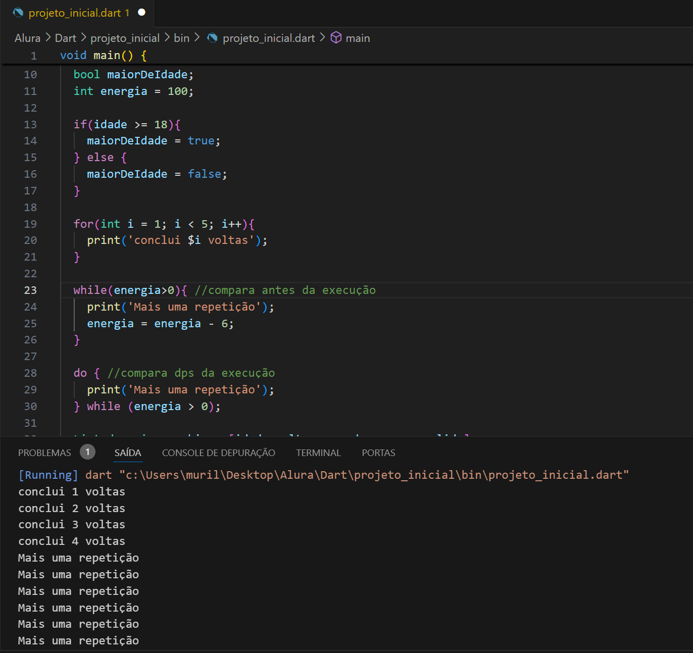Click print('conclui $i voltas') on line 20
Viewport: 693px width, 653px height.
(177, 240)
